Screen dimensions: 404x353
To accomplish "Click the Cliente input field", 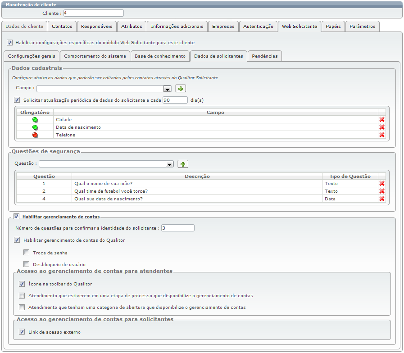I will [x=94, y=13].
